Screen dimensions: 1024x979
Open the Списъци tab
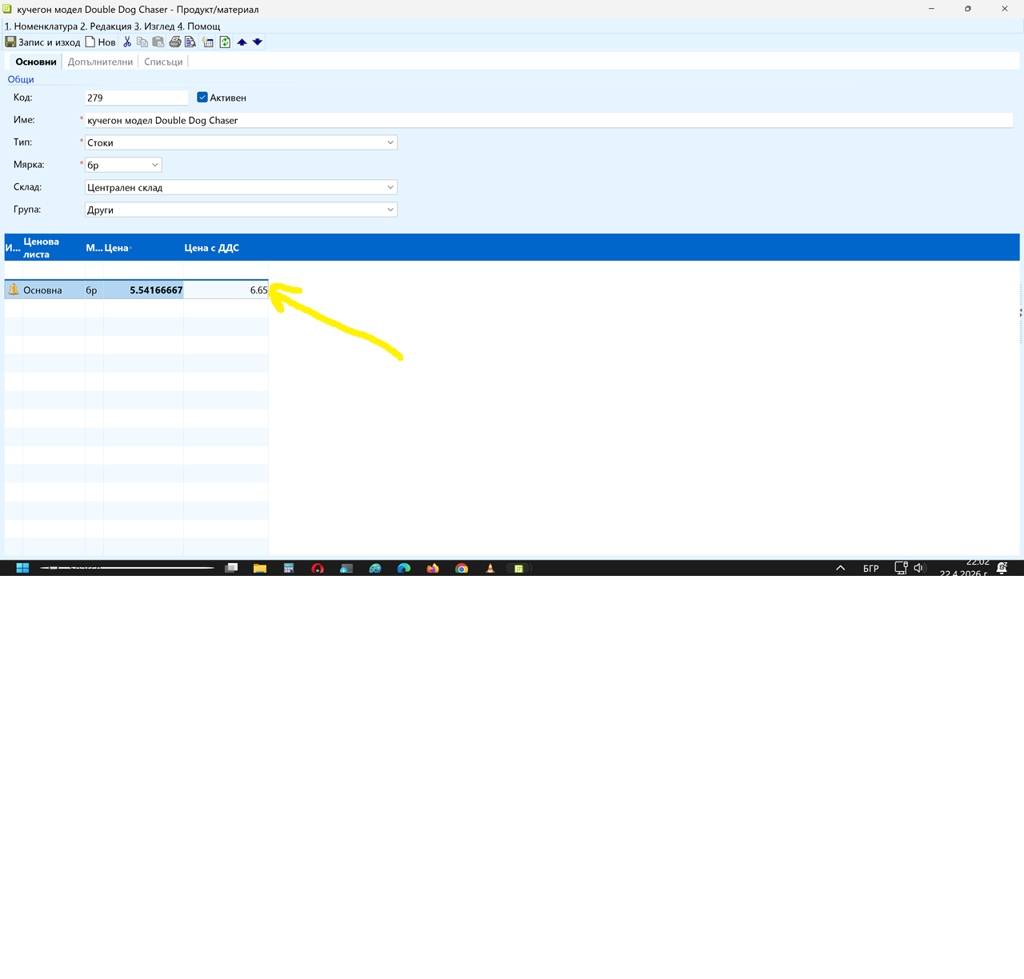click(163, 62)
